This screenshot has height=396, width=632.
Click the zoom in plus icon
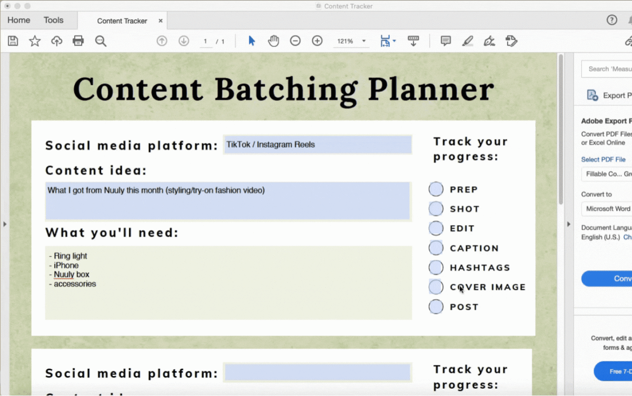pyautogui.click(x=317, y=41)
